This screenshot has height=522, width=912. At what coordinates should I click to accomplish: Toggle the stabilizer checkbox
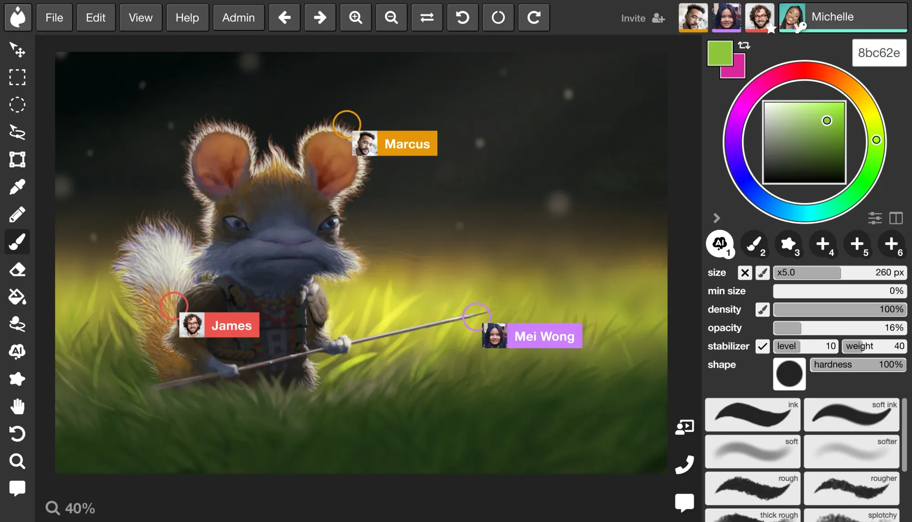(x=762, y=346)
